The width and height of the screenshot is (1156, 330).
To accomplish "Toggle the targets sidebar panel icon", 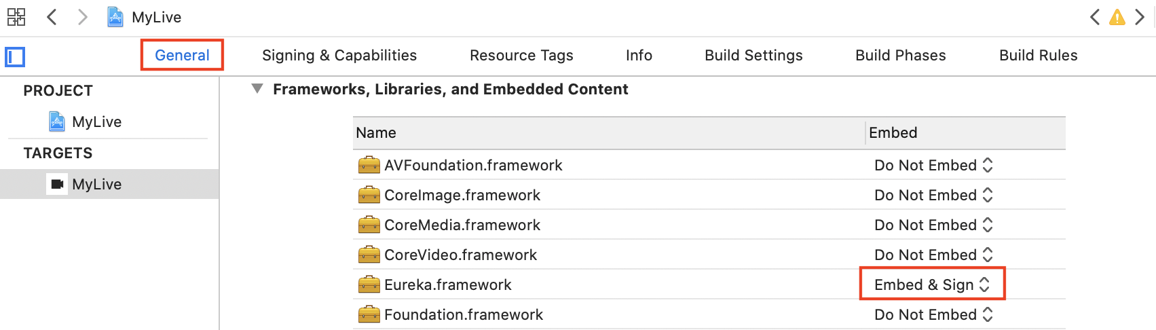I will 15,56.
